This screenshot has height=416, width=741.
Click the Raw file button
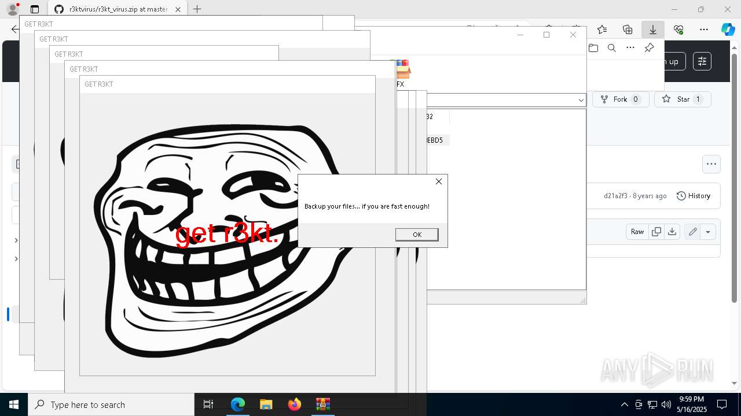point(637,232)
